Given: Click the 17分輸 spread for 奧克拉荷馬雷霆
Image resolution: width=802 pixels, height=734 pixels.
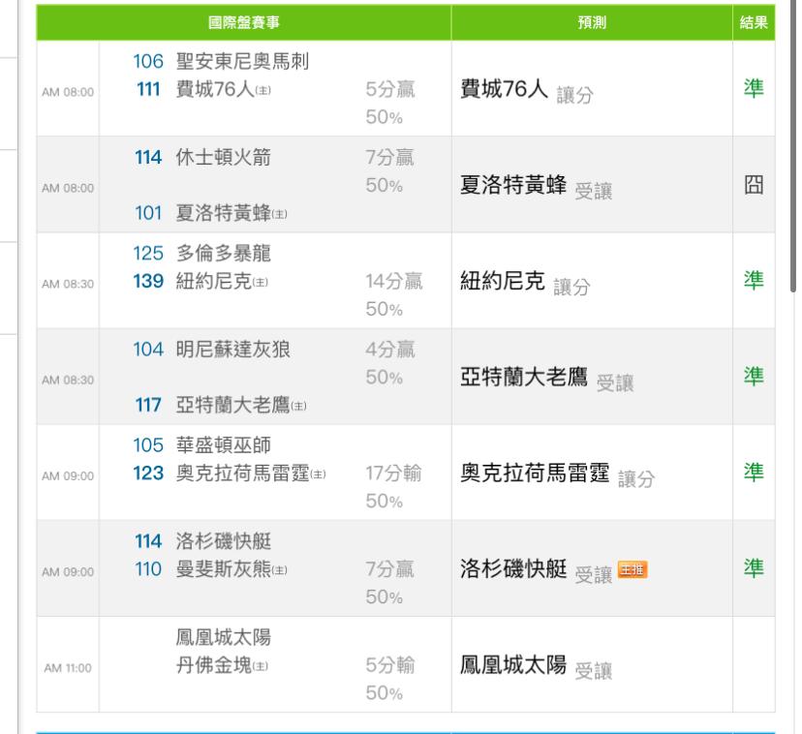Looking at the screenshot, I should click(x=394, y=474).
